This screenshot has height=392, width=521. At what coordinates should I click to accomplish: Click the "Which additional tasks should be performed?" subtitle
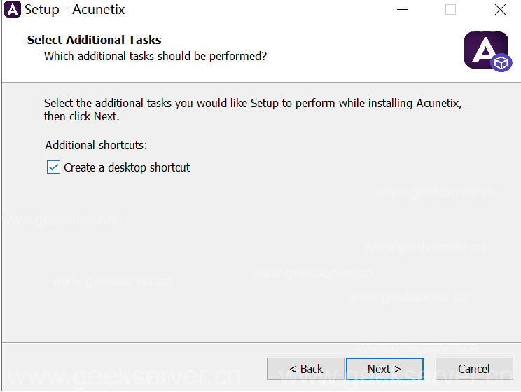click(x=155, y=56)
